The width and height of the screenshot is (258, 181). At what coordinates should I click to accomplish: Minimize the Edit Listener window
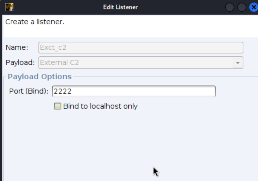[x=230, y=7]
